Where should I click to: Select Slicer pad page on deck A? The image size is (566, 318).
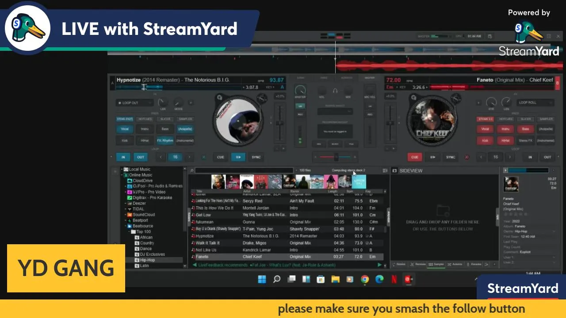point(165,119)
